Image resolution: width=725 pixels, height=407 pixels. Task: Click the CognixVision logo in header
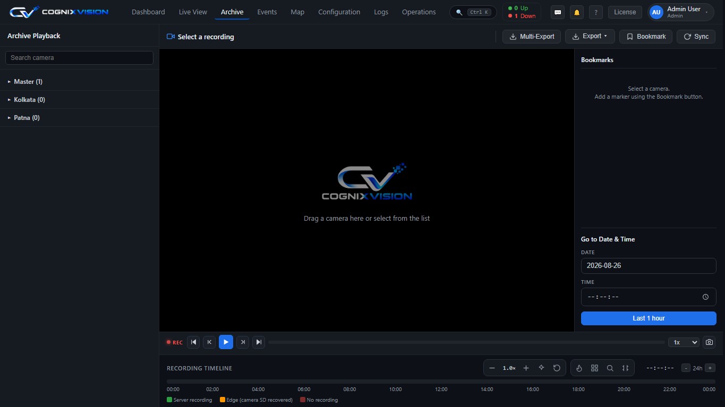pos(59,12)
